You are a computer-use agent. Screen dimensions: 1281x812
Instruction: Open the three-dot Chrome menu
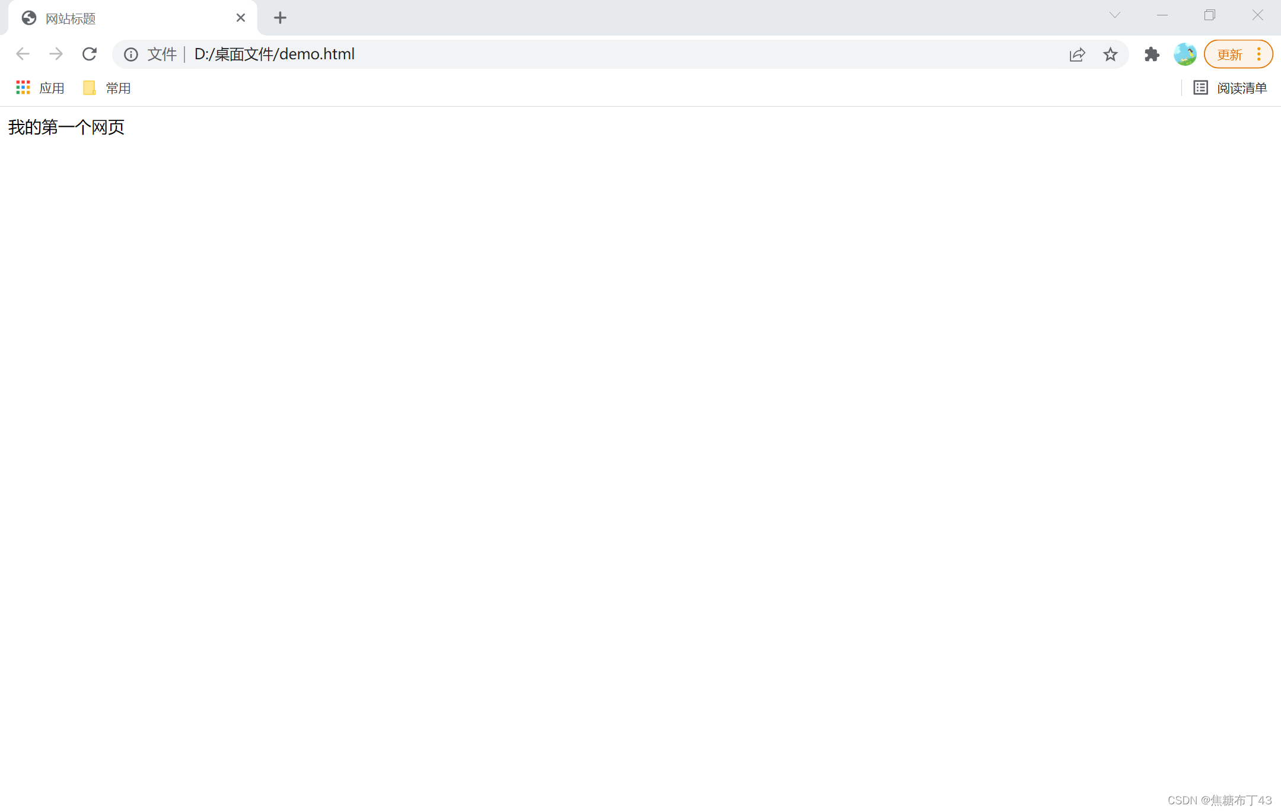click(1258, 55)
